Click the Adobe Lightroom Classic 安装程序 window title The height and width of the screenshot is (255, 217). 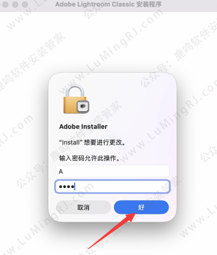[x=108, y=4]
